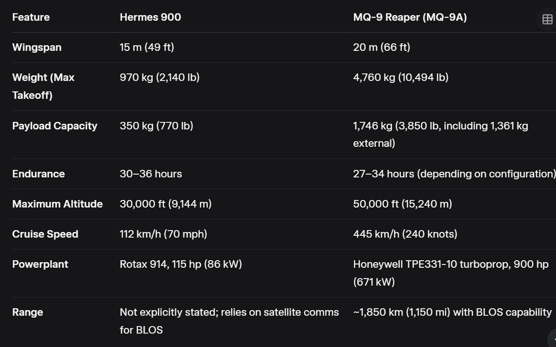This screenshot has height=347, width=556.
Task: Select the 350 kg (770 lb) cell
Action: point(156,126)
